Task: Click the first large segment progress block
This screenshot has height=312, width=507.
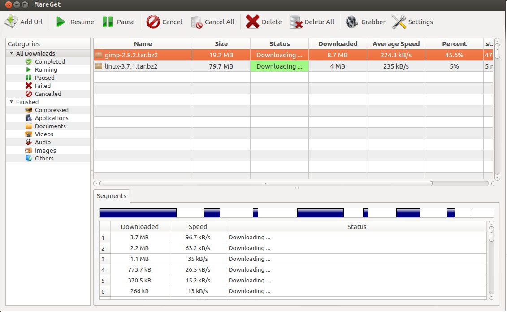Action: tap(138, 213)
